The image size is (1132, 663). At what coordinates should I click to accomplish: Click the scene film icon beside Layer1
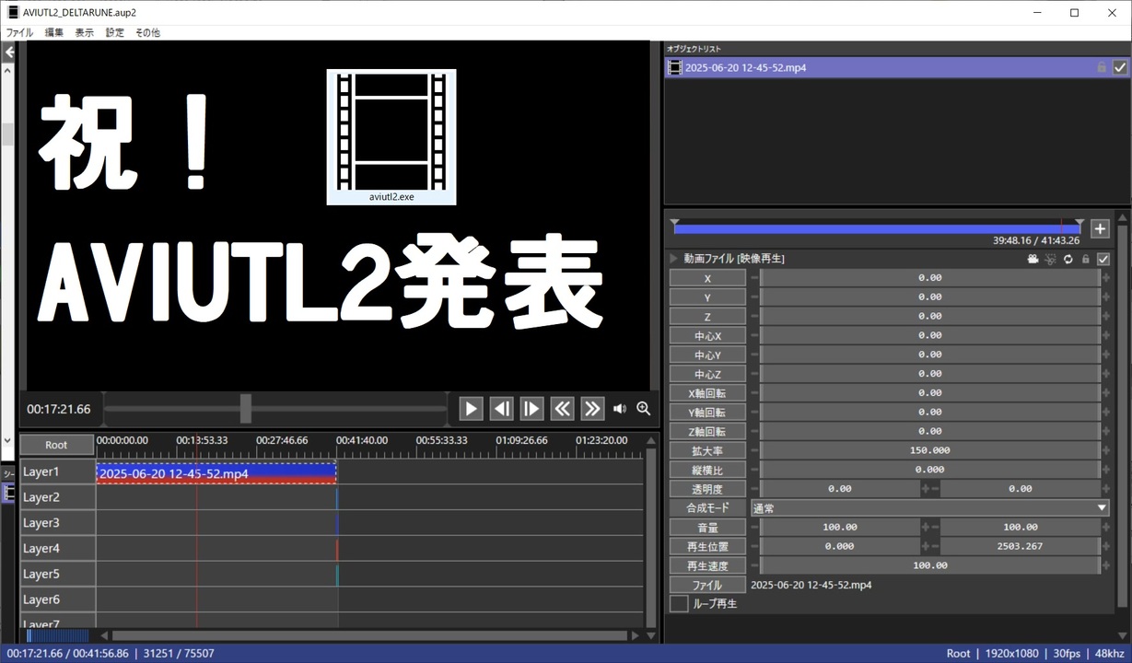pos(9,493)
